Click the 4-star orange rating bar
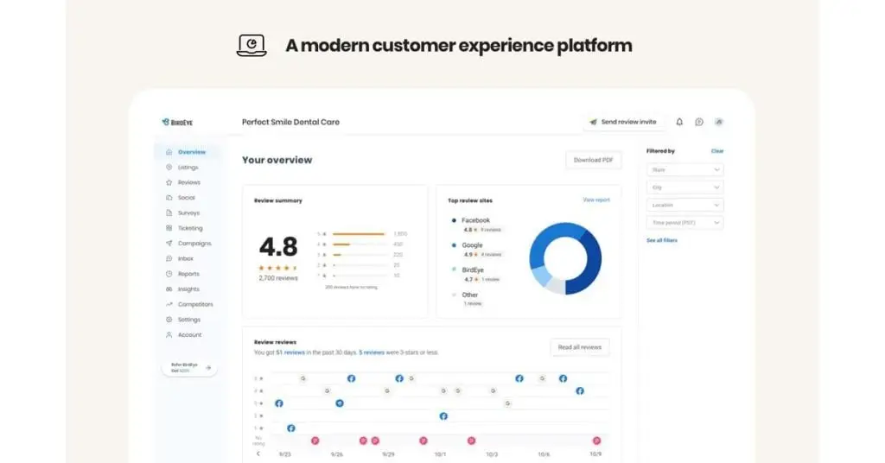Screen dimensions: 885x463 341,244
